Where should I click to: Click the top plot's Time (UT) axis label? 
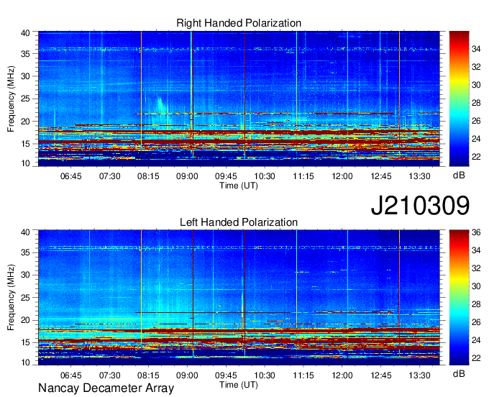point(239,186)
